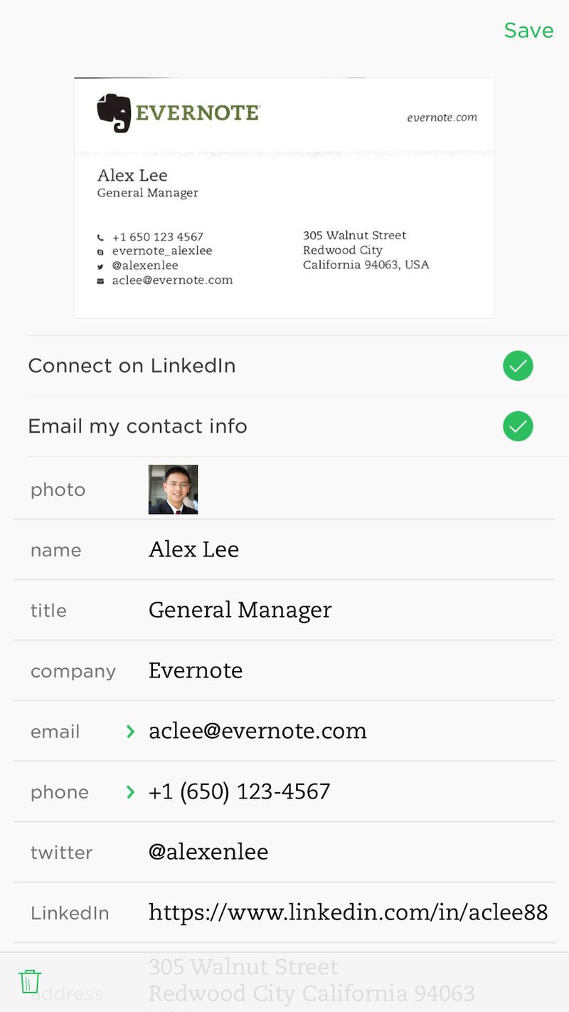Toggle the Email my contact info checkmark
Viewport: 569px width, 1012px height.
[517, 426]
